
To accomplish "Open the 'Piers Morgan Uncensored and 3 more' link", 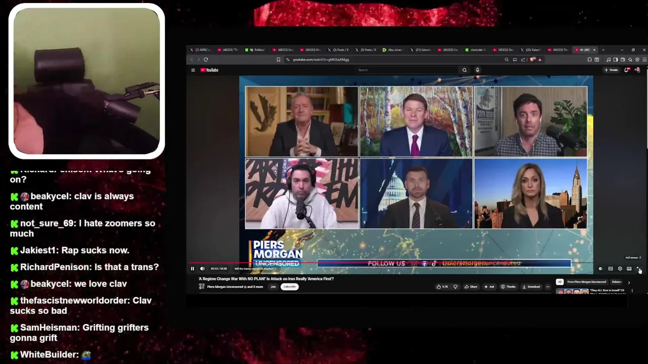I will tap(235, 287).
